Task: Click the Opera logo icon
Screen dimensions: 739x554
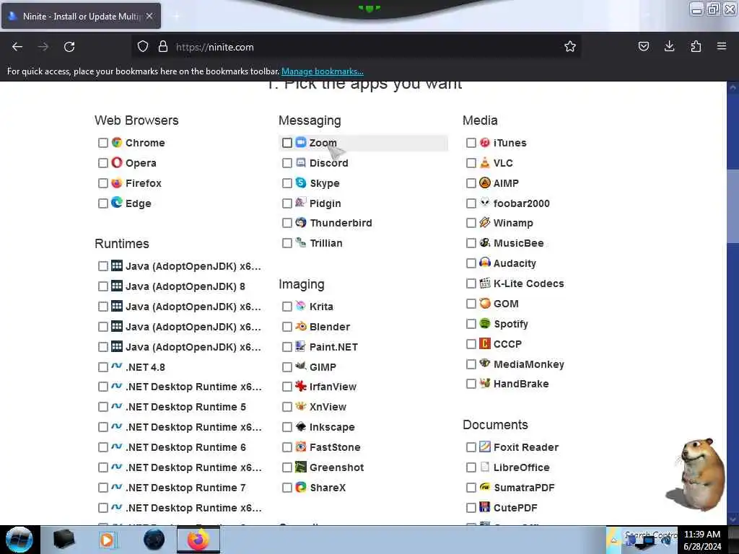Action: click(x=117, y=162)
